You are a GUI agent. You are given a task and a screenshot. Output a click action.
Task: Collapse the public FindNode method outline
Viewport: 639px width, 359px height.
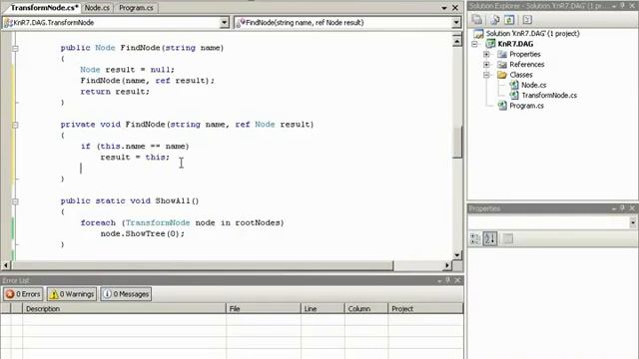click(x=15, y=48)
